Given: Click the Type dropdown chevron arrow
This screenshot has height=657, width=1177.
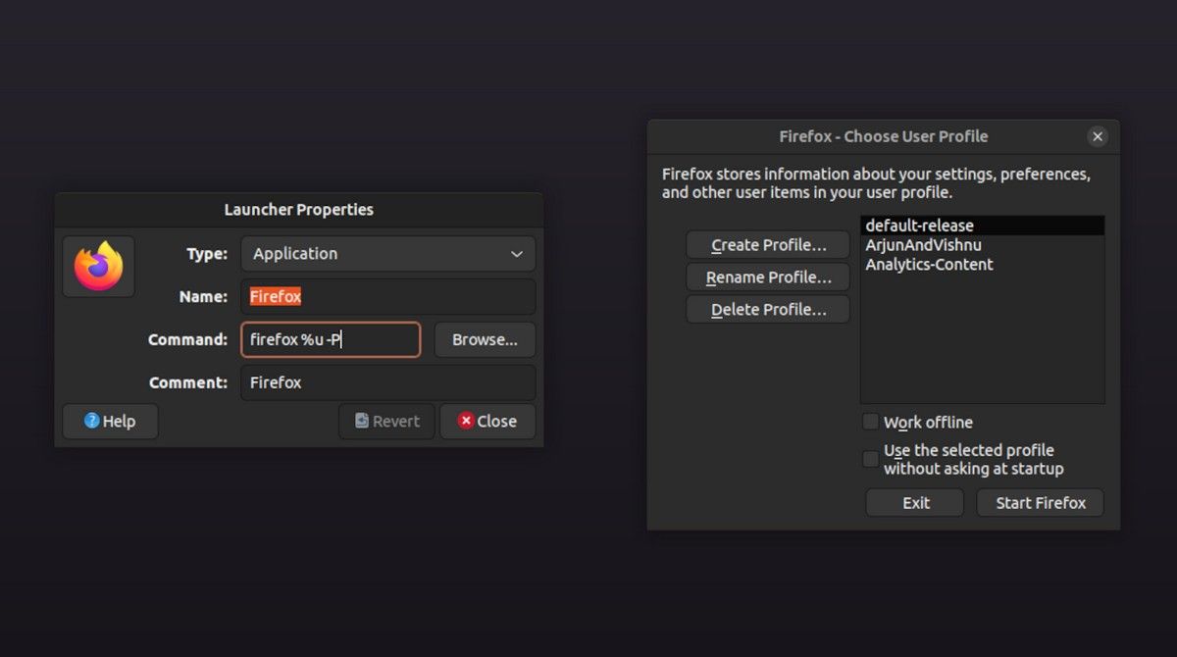Looking at the screenshot, I should [x=517, y=254].
